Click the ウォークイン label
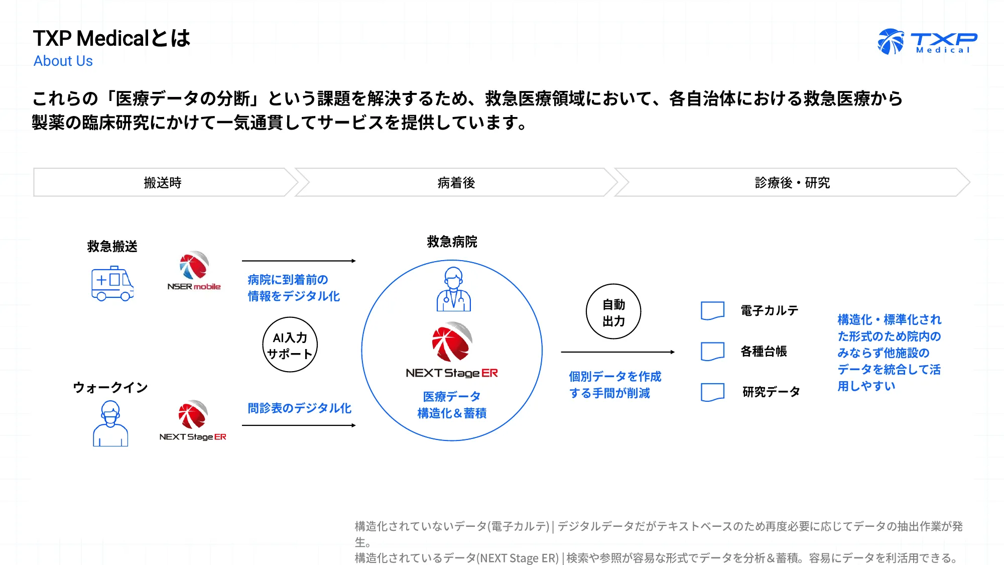The image size is (1004, 565). tap(110, 387)
